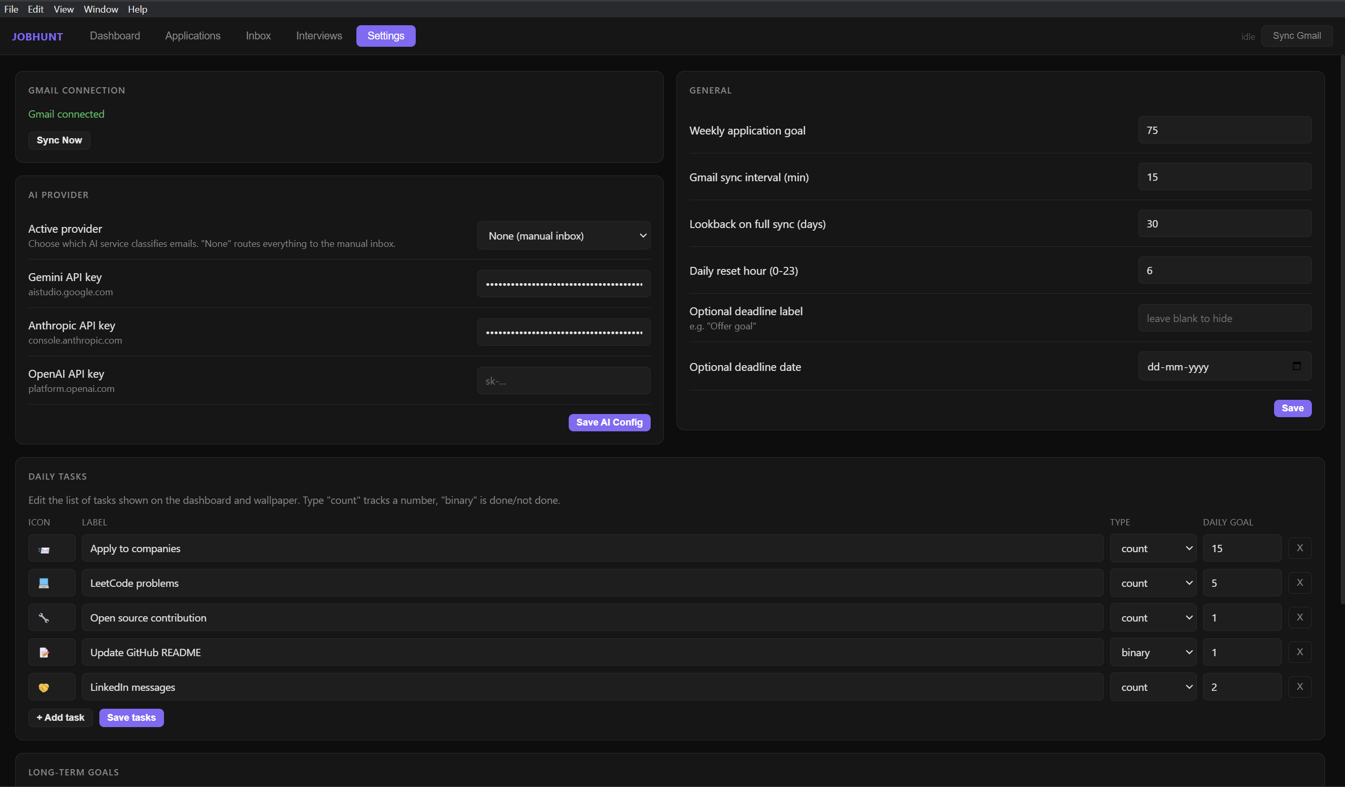The height and width of the screenshot is (787, 1345).
Task: Click the LinkedIn messages label field
Action: (x=592, y=687)
